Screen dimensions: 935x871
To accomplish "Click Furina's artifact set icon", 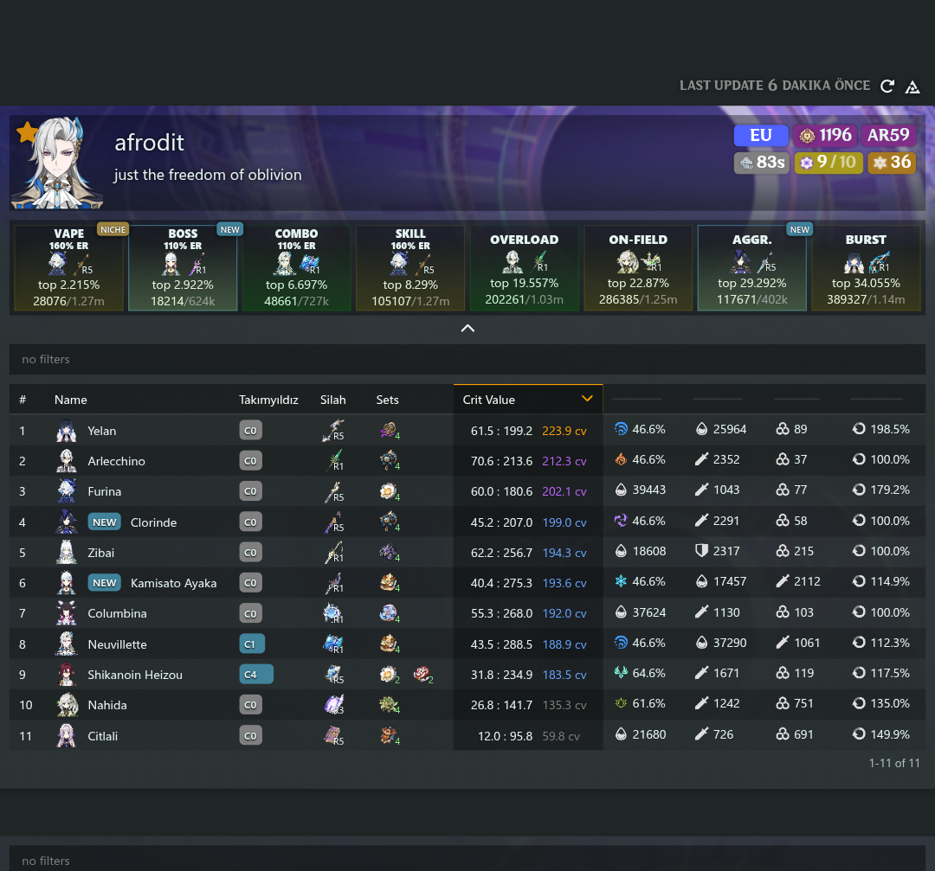I will point(390,491).
